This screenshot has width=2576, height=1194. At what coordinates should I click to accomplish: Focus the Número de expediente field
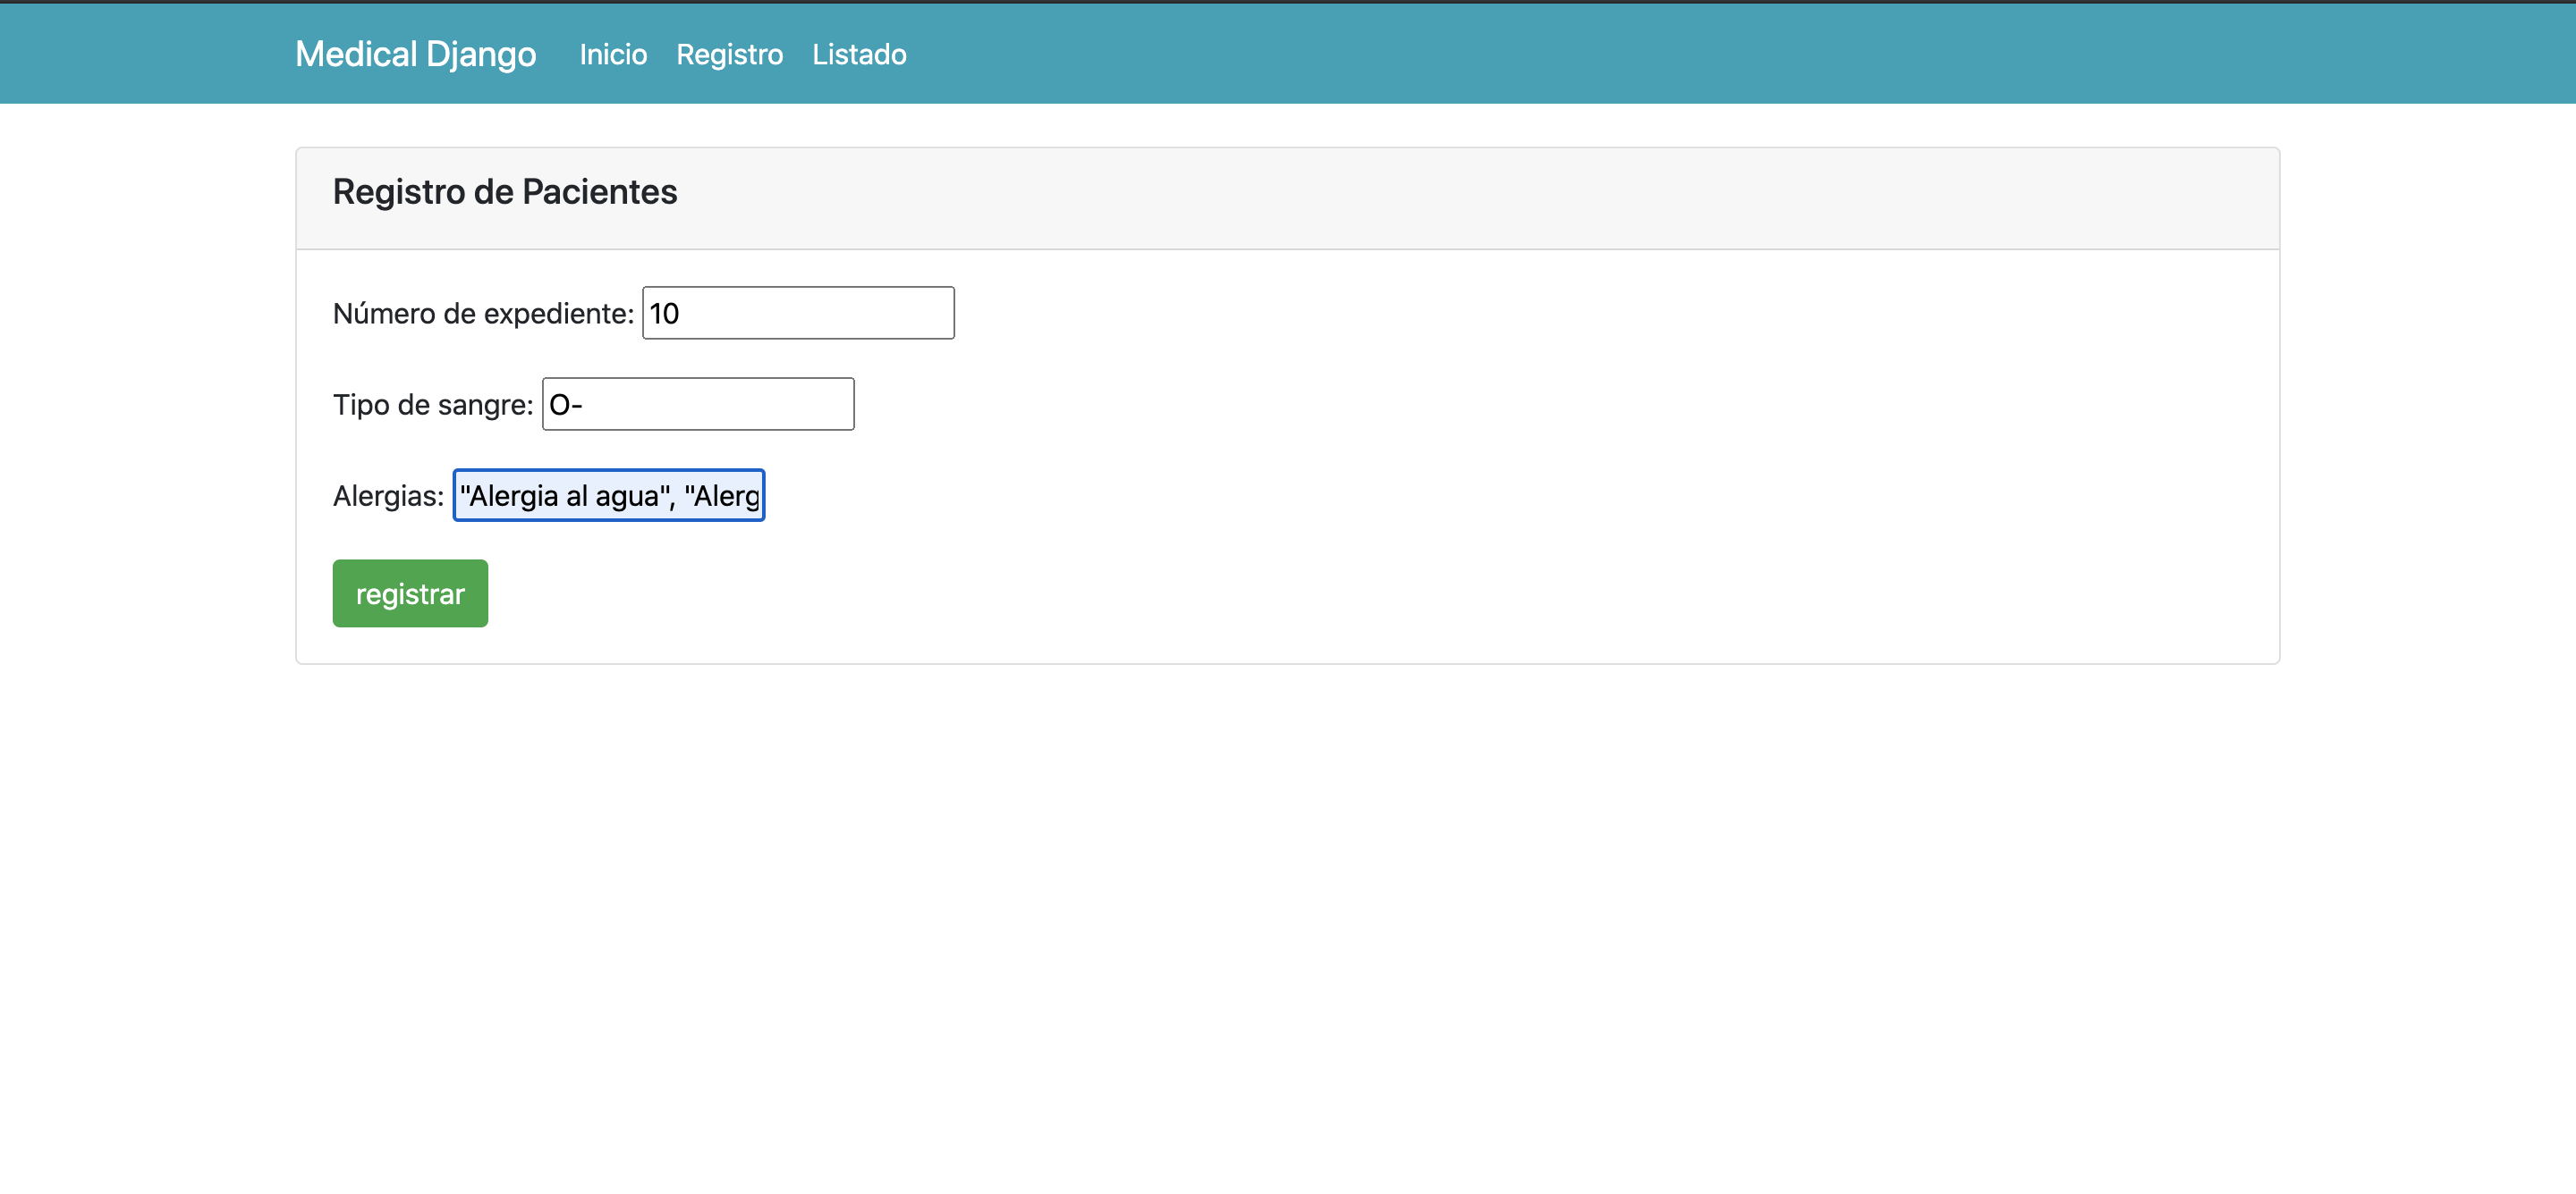(798, 314)
